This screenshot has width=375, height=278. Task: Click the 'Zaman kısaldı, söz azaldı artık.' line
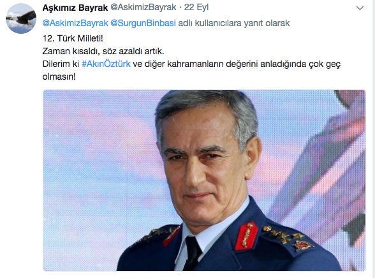103,51
